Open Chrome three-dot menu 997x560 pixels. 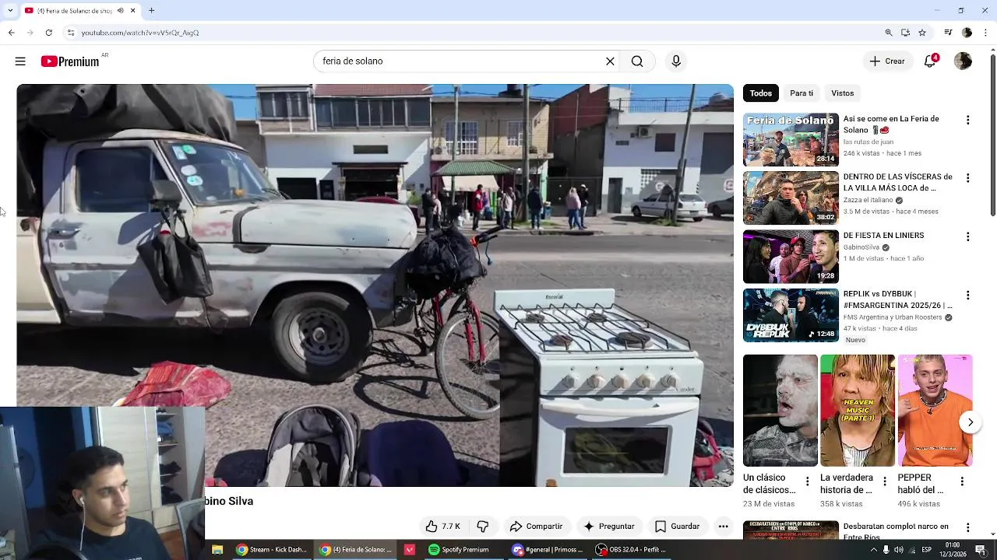tap(985, 33)
